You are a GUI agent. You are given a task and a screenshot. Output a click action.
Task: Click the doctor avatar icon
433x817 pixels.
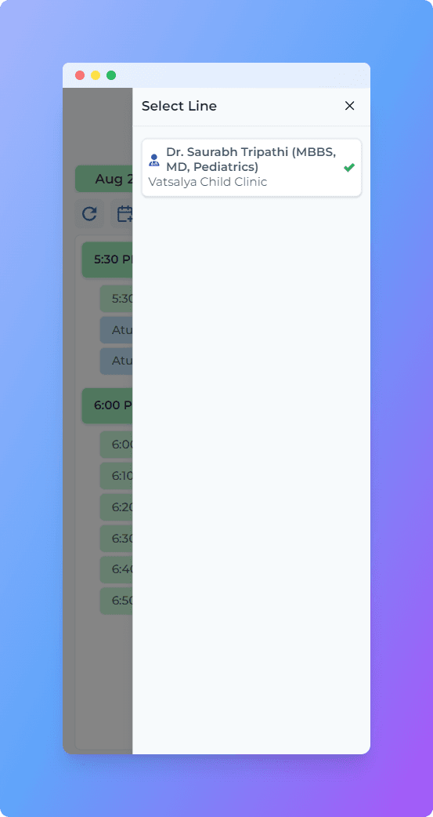point(154,160)
